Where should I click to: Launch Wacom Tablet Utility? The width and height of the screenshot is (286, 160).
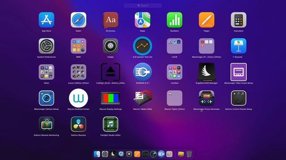tap(143, 98)
